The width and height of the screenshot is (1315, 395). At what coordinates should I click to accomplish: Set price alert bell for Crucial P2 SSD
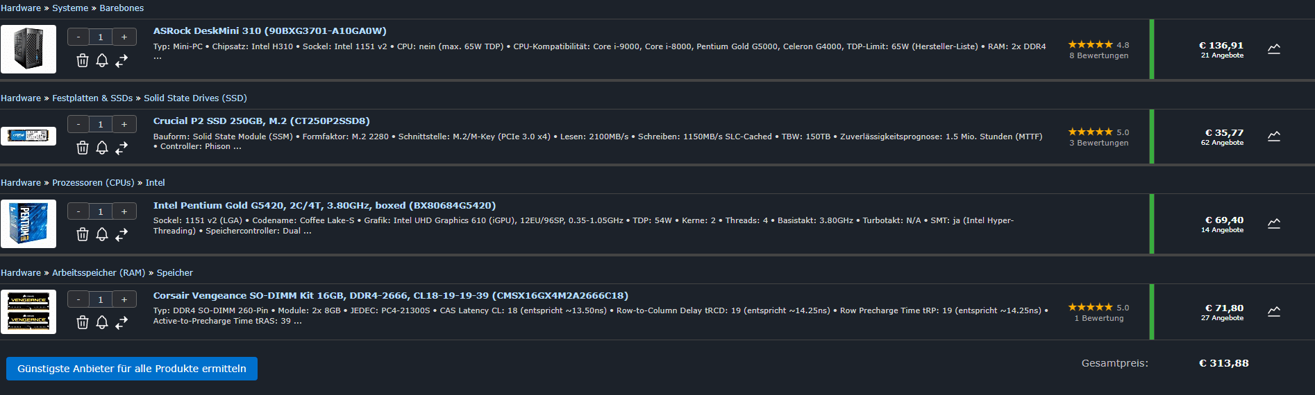[x=102, y=148]
